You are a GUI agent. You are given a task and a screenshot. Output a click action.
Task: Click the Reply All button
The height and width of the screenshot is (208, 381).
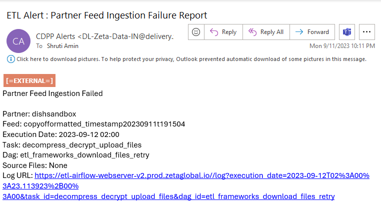[266, 32]
